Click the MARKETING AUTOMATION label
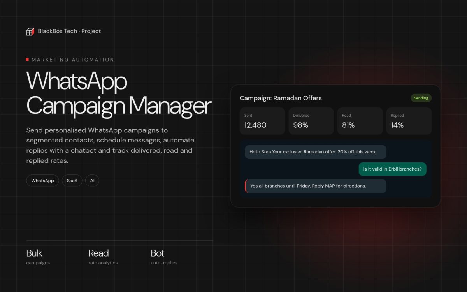Image resolution: width=467 pixels, height=292 pixels. (73, 60)
